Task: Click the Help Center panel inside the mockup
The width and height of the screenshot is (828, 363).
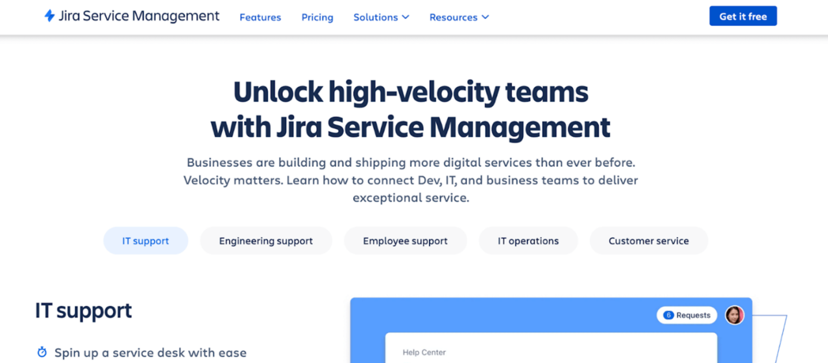Action: pos(550,349)
